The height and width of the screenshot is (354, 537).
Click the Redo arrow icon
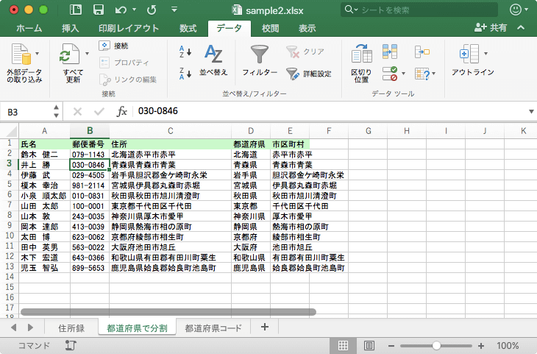[152, 10]
